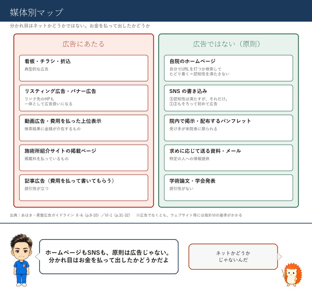Image resolution: width=312 pixels, height=290 pixels.
Task: Click the subtitle beginning 分かれ目はネットかどうかではない
Action: [80, 26]
